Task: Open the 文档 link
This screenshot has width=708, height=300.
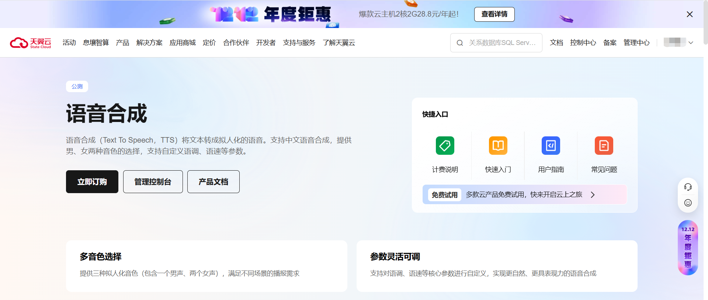Action: (x=556, y=43)
